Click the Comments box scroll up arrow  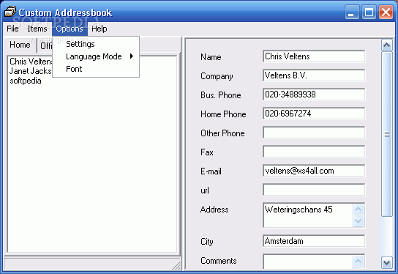click(358, 262)
